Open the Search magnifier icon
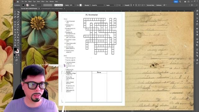 [x=180, y=2]
